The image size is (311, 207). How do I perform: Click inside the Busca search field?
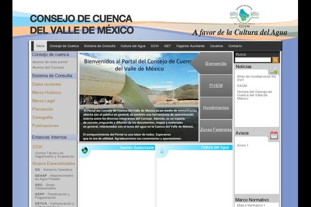click(253, 60)
